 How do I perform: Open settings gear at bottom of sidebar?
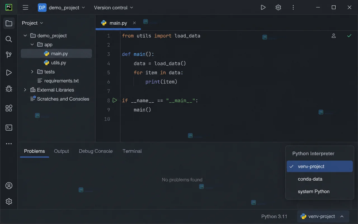(x=9, y=201)
